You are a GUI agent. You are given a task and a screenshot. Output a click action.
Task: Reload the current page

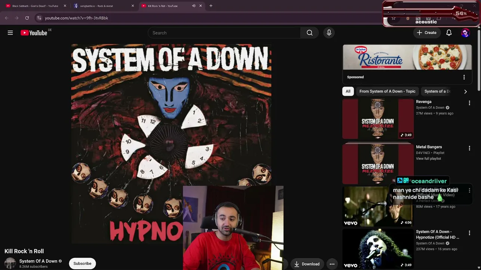(27, 18)
